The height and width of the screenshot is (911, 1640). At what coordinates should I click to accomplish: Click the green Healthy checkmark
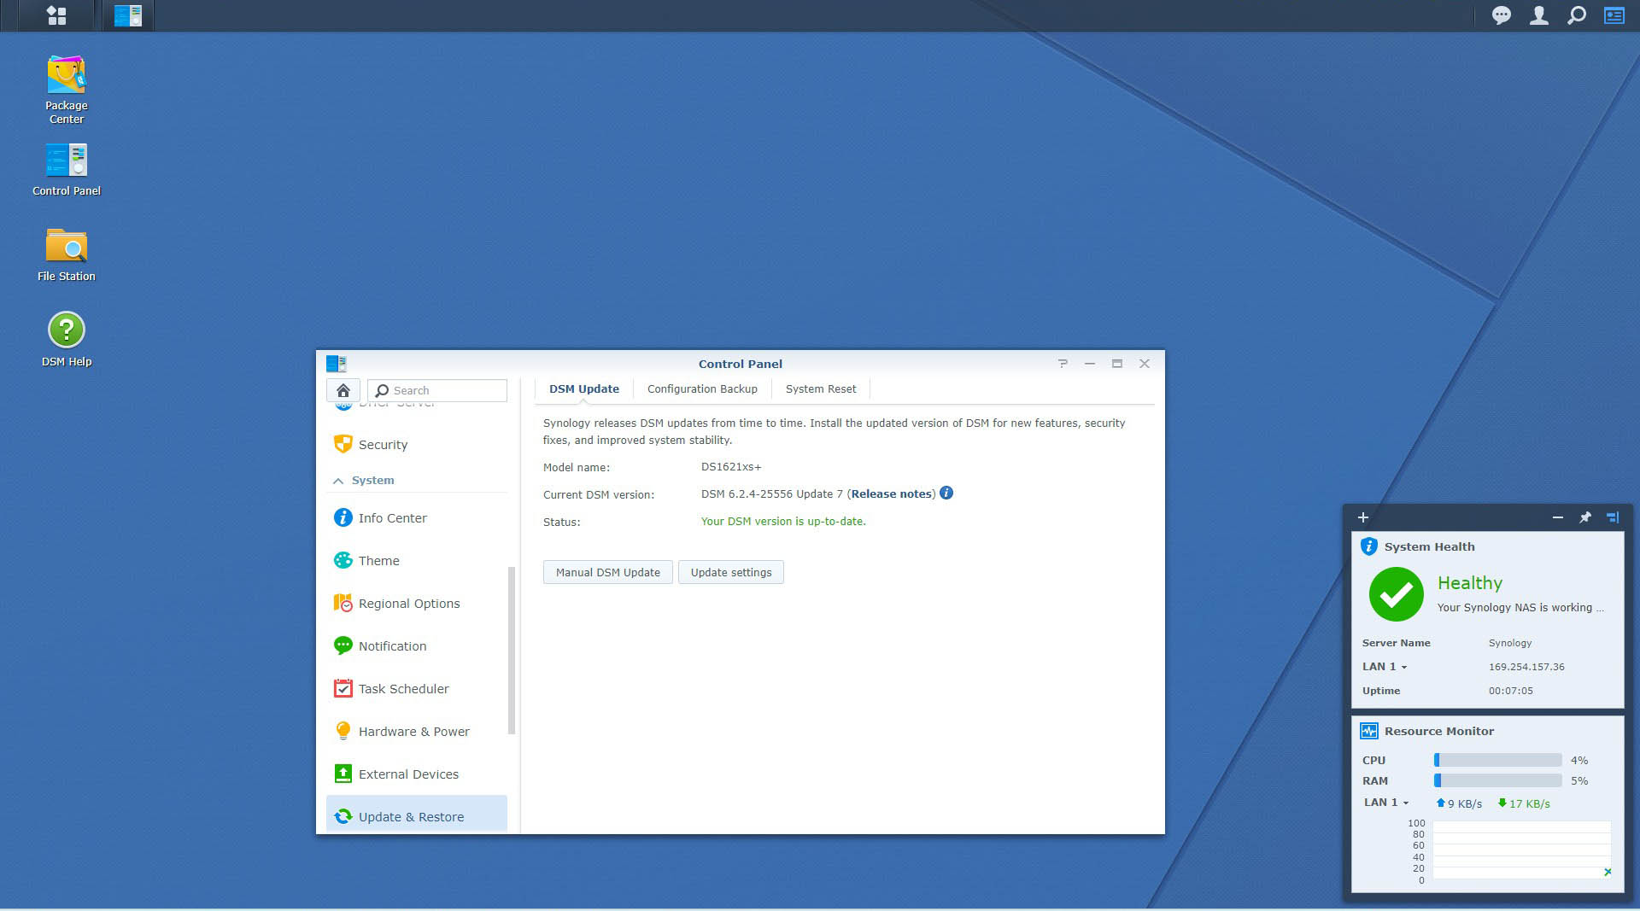point(1396,594)
